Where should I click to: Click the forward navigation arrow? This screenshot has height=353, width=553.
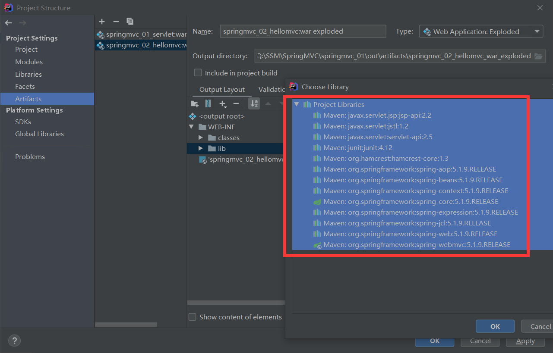tap(23, 23)
